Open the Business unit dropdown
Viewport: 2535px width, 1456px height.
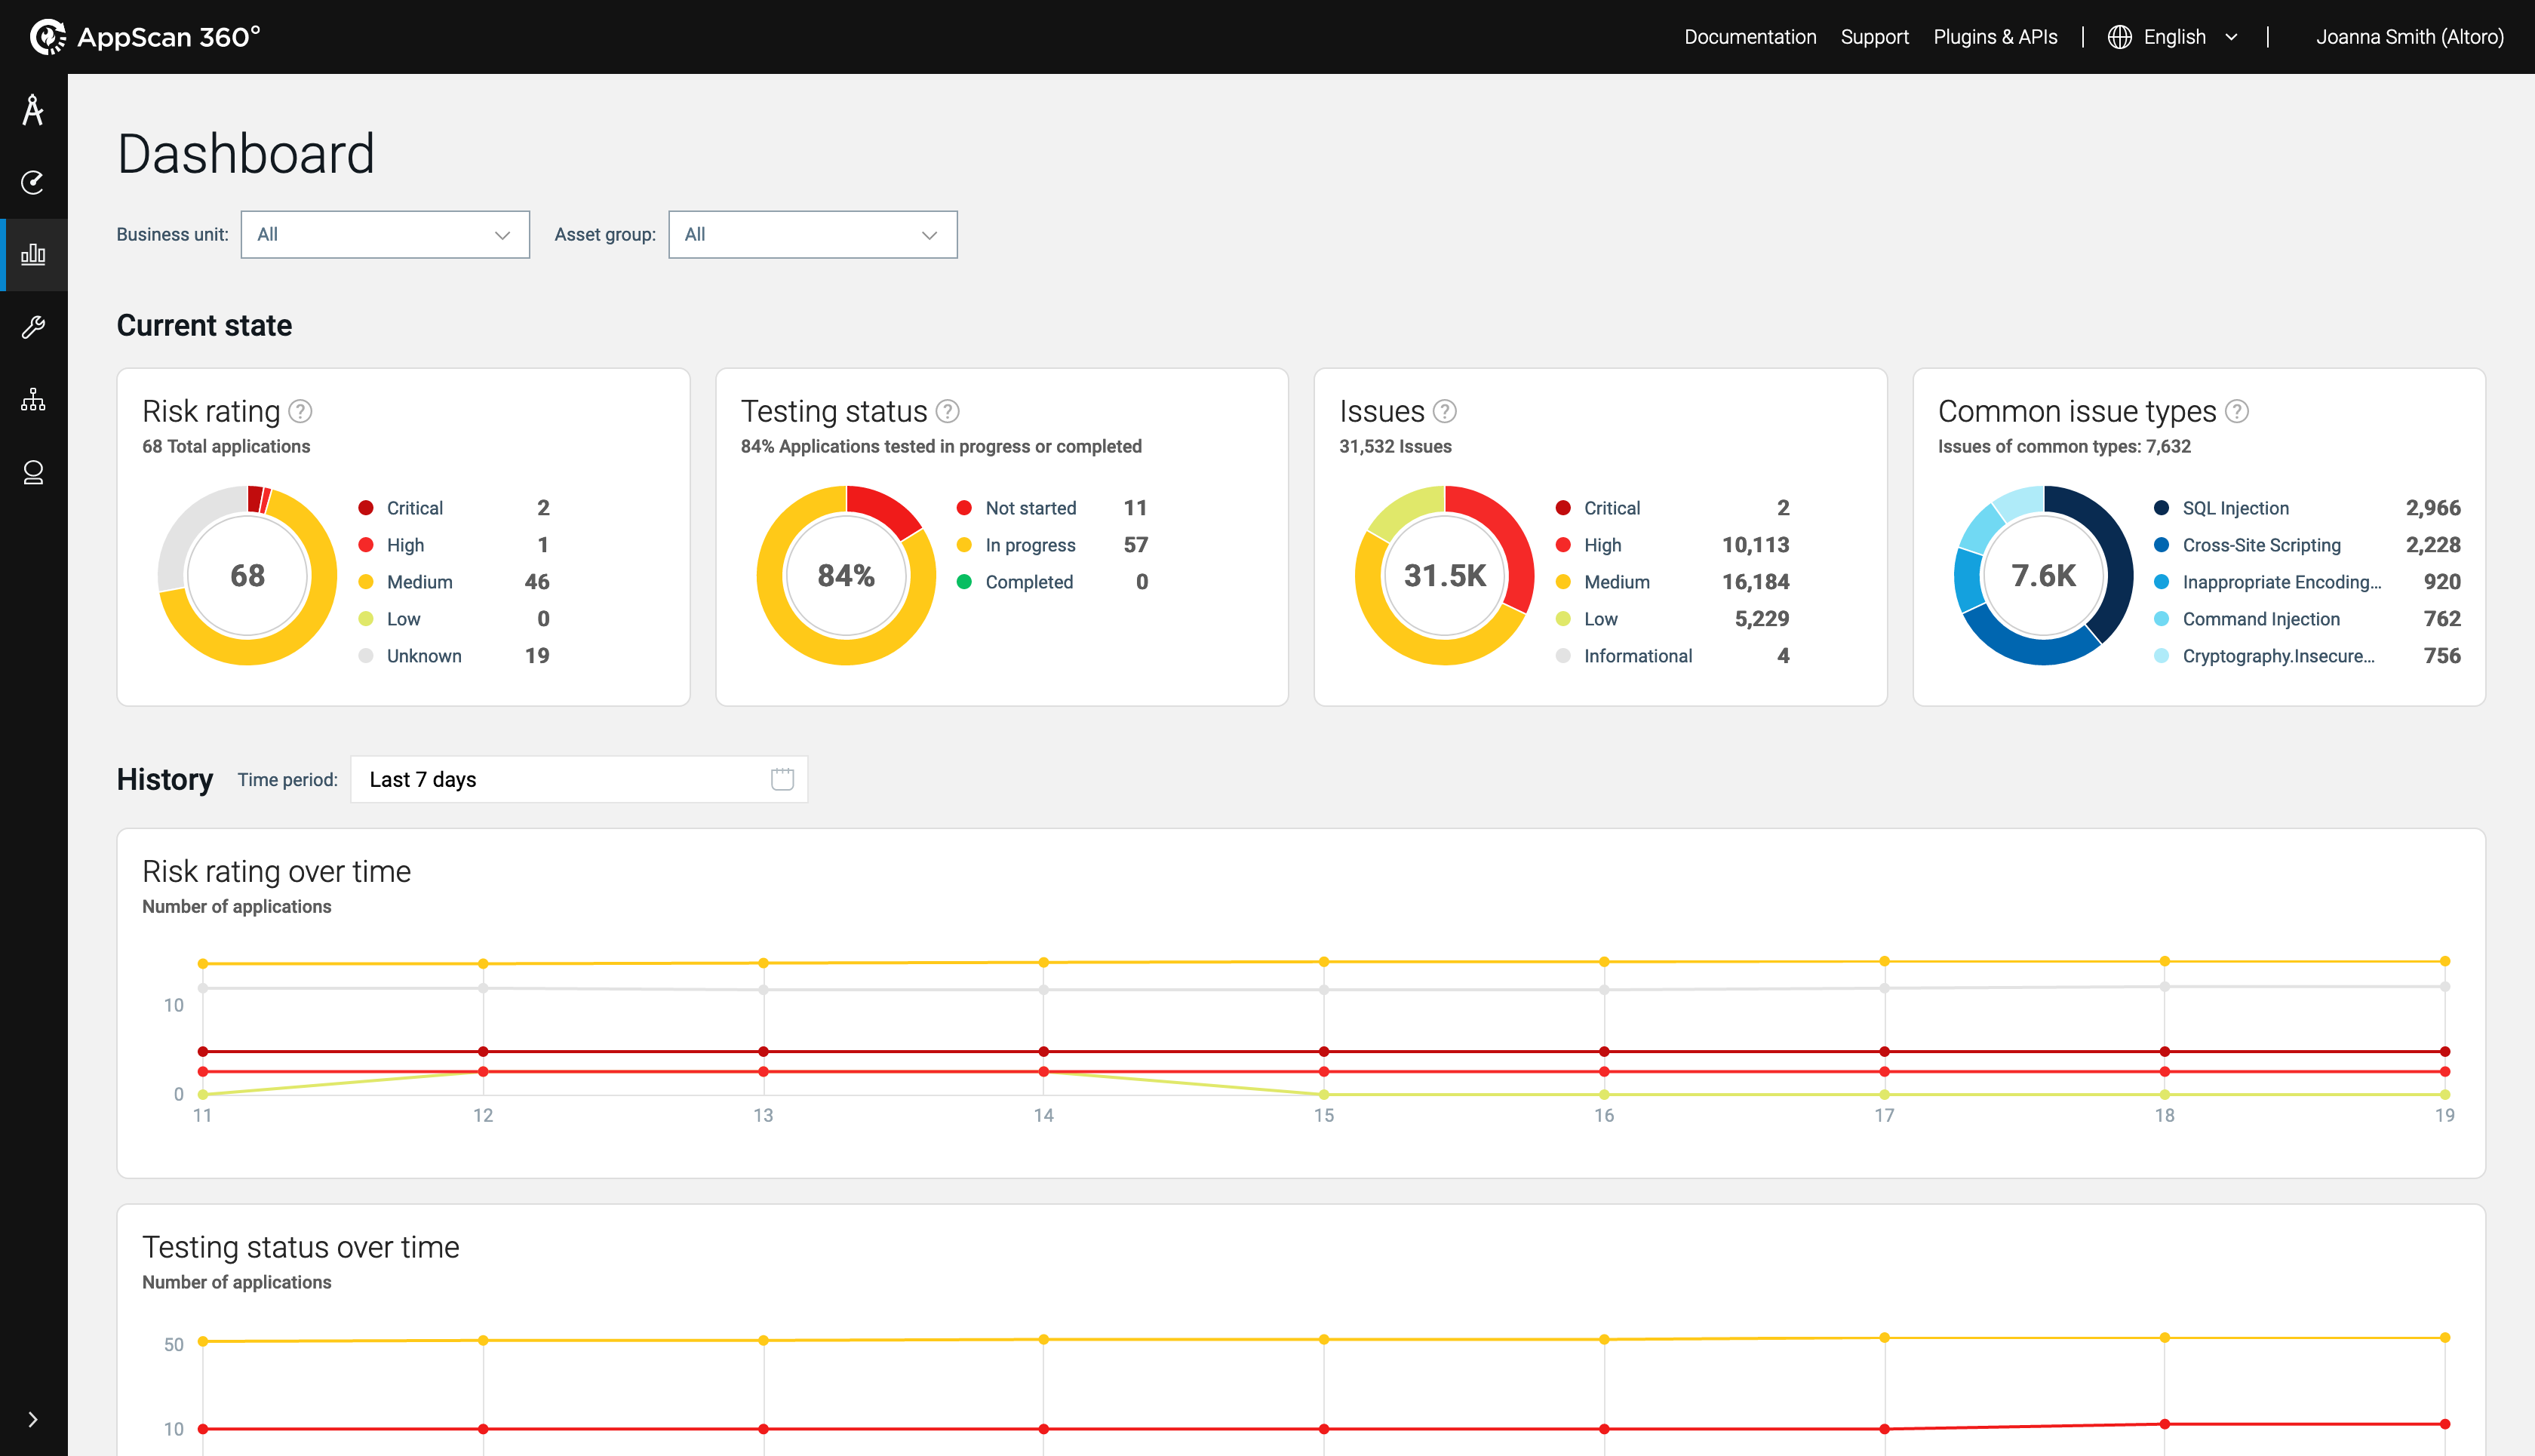385,235
